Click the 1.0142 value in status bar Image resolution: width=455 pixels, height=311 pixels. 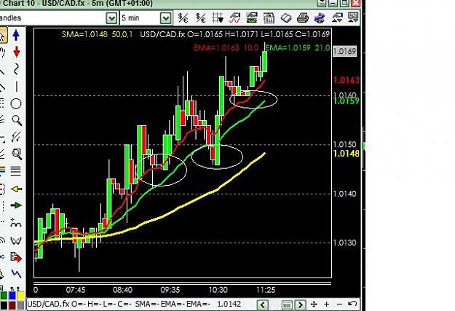pyautogui.click(x=229, y=304)
